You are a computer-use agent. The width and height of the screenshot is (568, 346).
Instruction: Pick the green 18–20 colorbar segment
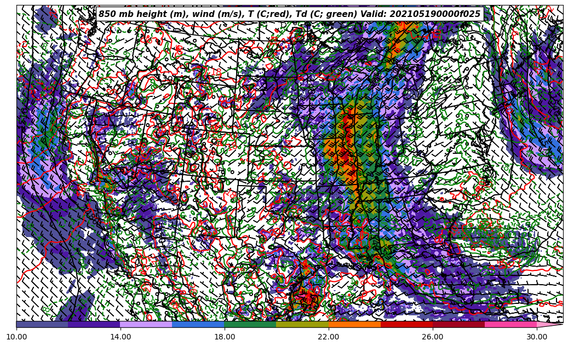point(250,324)
